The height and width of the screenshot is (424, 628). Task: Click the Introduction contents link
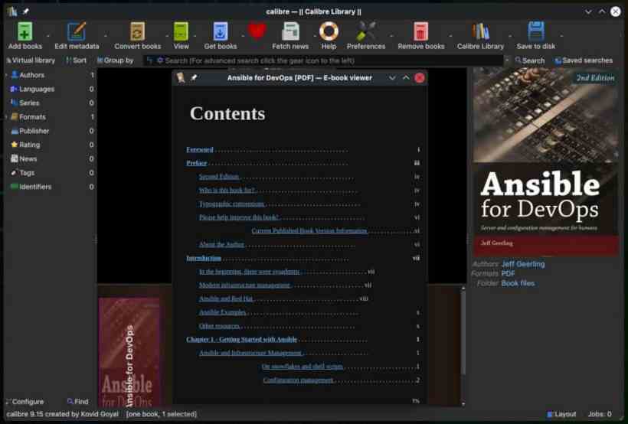tap(204, 258)
